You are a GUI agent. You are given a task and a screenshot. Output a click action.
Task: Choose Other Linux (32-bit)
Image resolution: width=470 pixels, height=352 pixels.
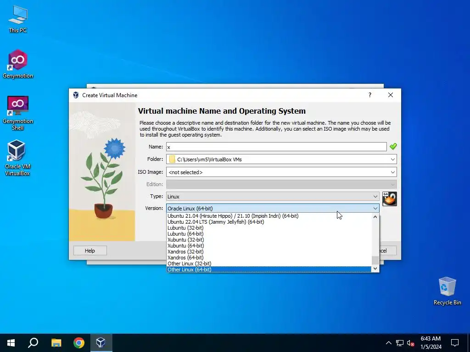pyautogui.click(x=269, y=264)
